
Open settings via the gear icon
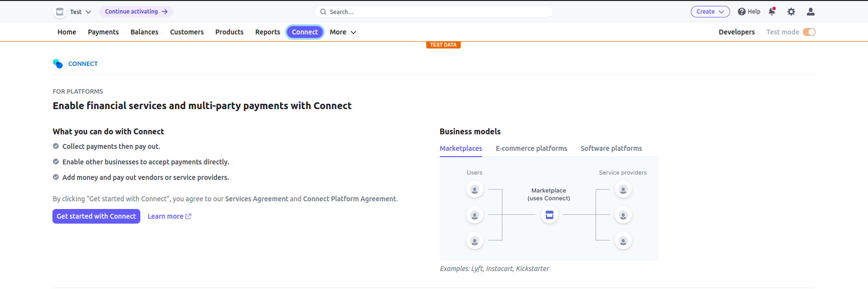pyautogui.click(x=791, y=12)
